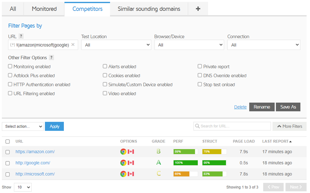
Task: Open the Browser/Device dropdown
Action: click(189, 45)
